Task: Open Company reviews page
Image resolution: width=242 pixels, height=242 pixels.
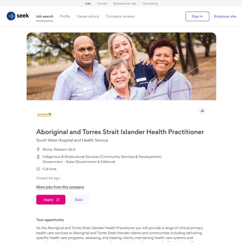Action: 120,16
